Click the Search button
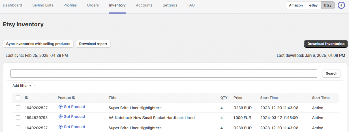 click(331, 74)
